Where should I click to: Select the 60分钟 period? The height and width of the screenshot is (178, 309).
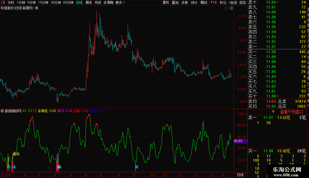68,2
